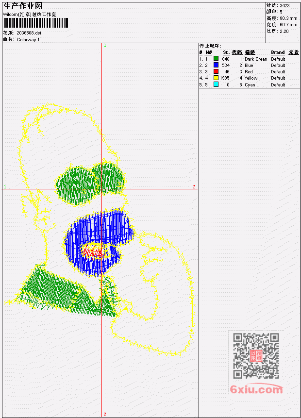Click stitch count 846 in Dark Green row
301x418 pixels.
pos(226,59)
